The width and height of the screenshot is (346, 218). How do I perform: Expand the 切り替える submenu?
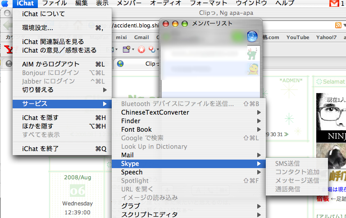[x=62, y=90]
